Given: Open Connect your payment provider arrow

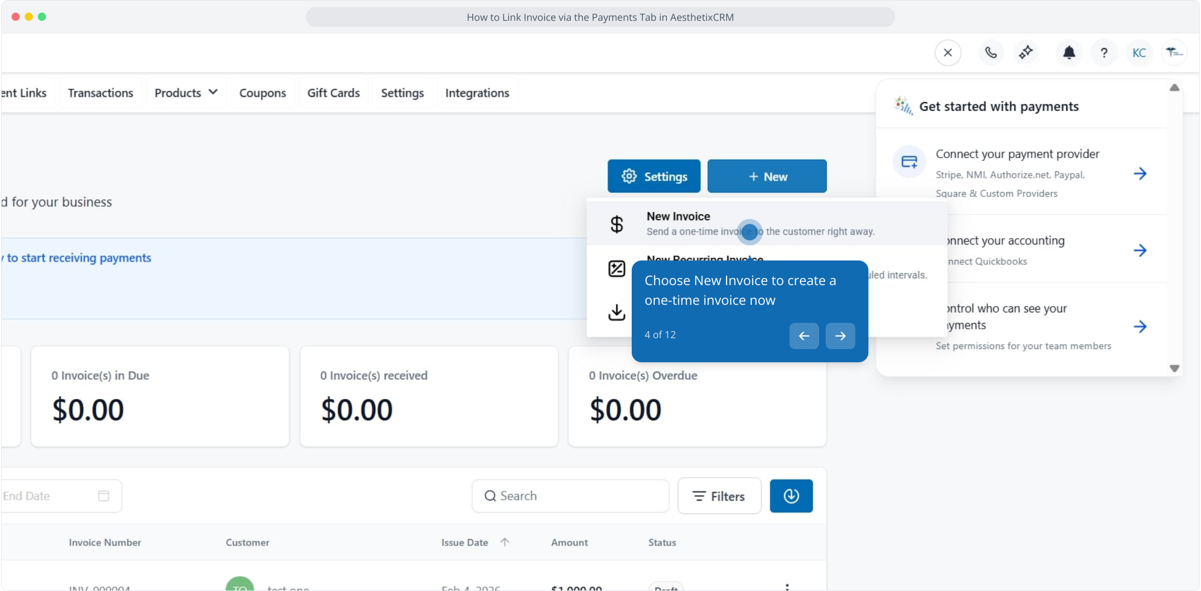Looking at the screenshot, I should click(1140, 173).
